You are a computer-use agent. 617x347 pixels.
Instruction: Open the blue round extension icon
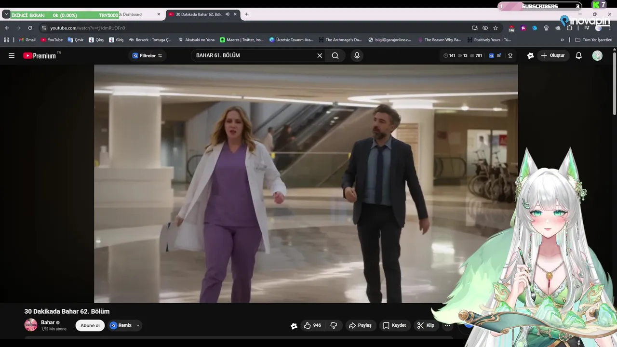point(535,28)
